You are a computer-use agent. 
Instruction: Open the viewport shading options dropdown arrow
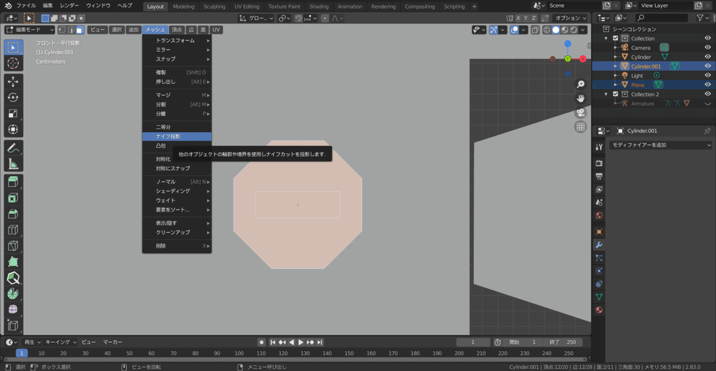(x=584, y=30)
